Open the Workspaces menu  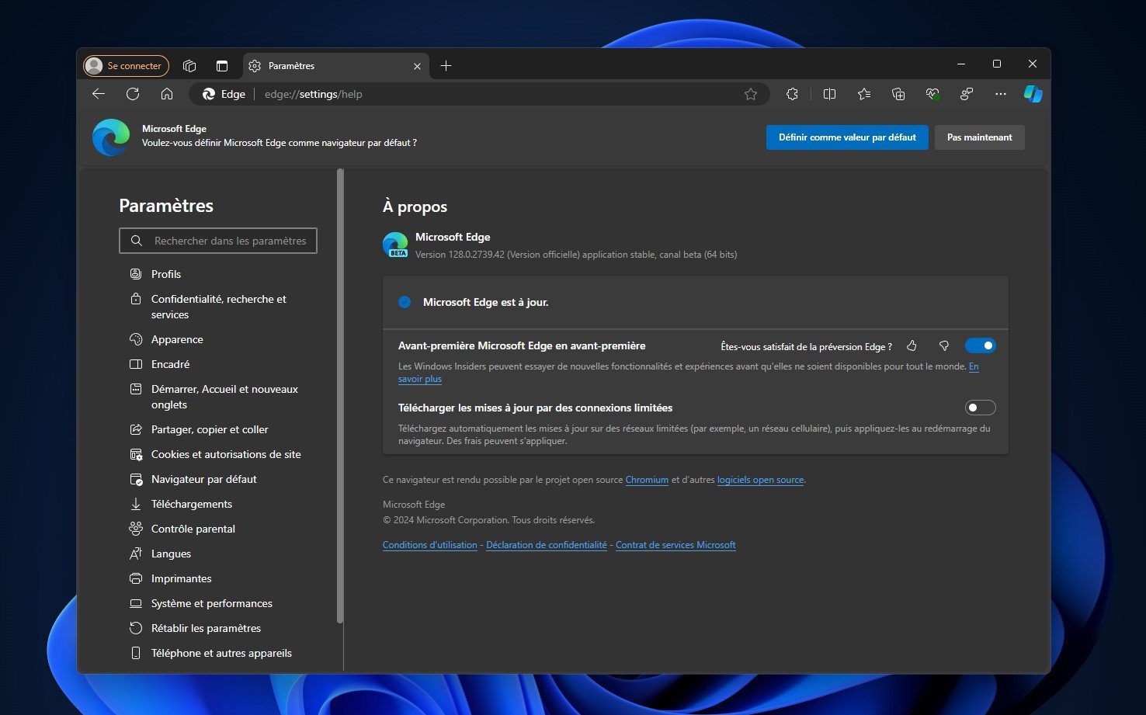coord(189,65)
